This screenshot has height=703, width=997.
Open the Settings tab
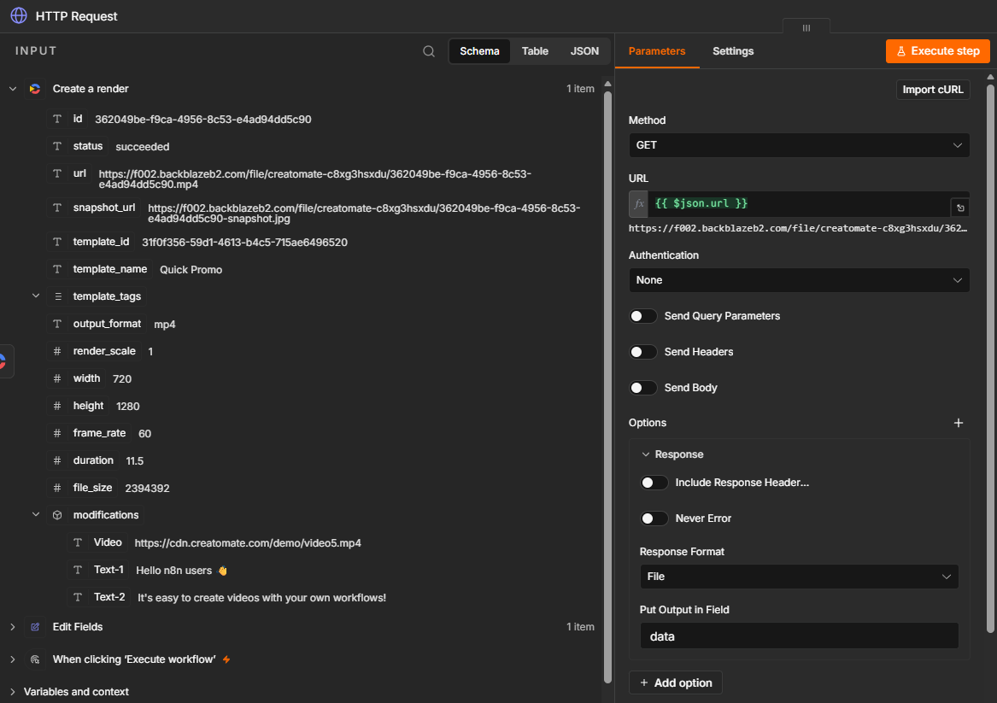click(732, 51)
